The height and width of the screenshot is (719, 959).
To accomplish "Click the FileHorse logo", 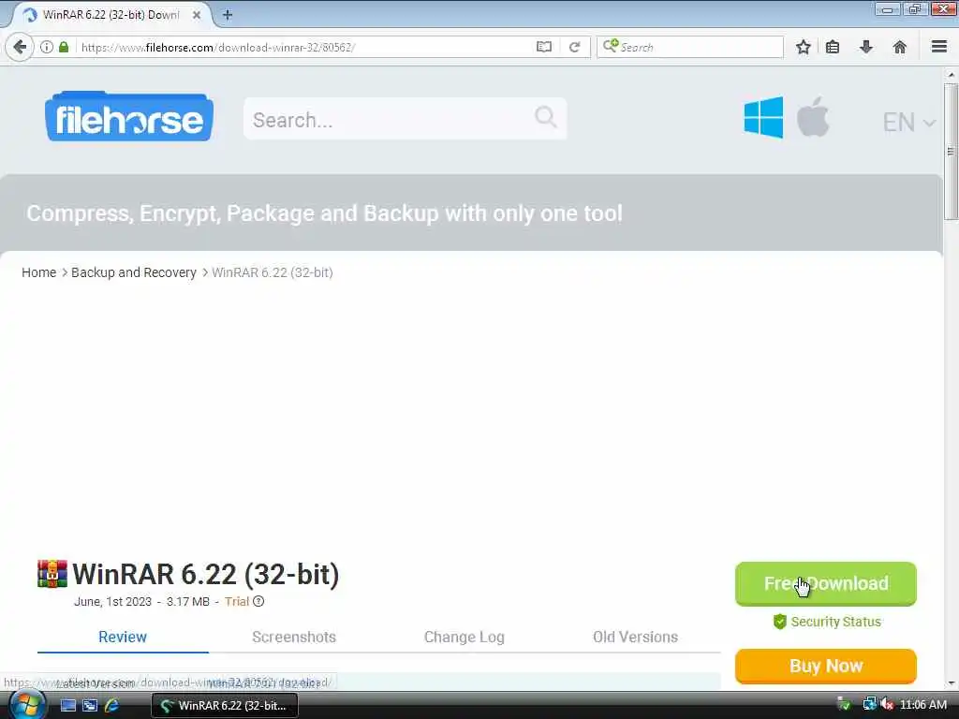I will click(129, 116).
